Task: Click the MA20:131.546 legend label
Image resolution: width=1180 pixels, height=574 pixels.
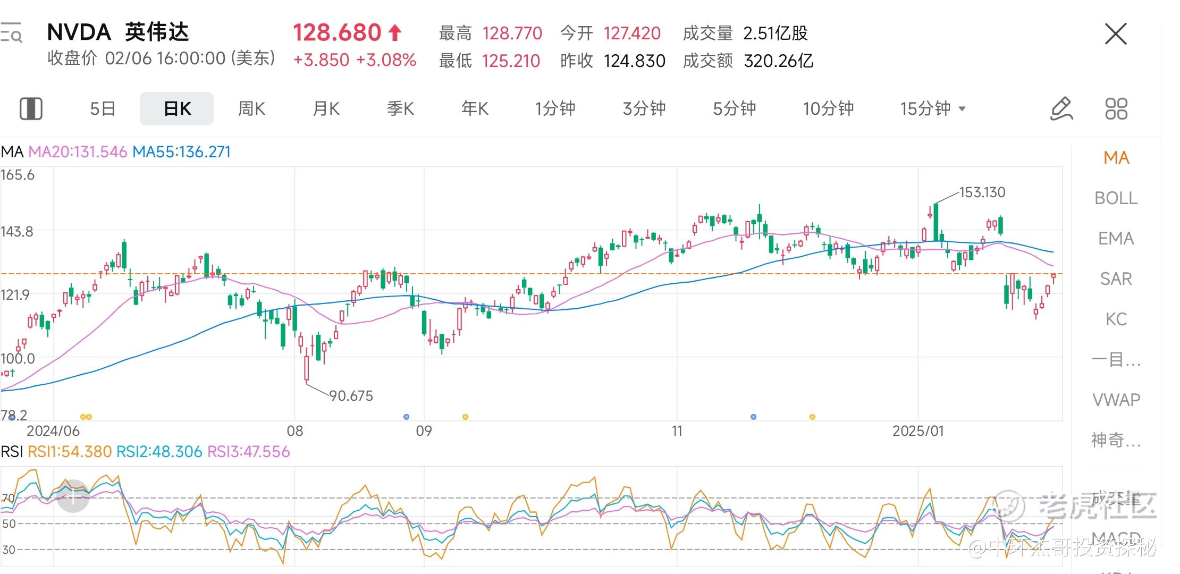Action: (78, 152)
